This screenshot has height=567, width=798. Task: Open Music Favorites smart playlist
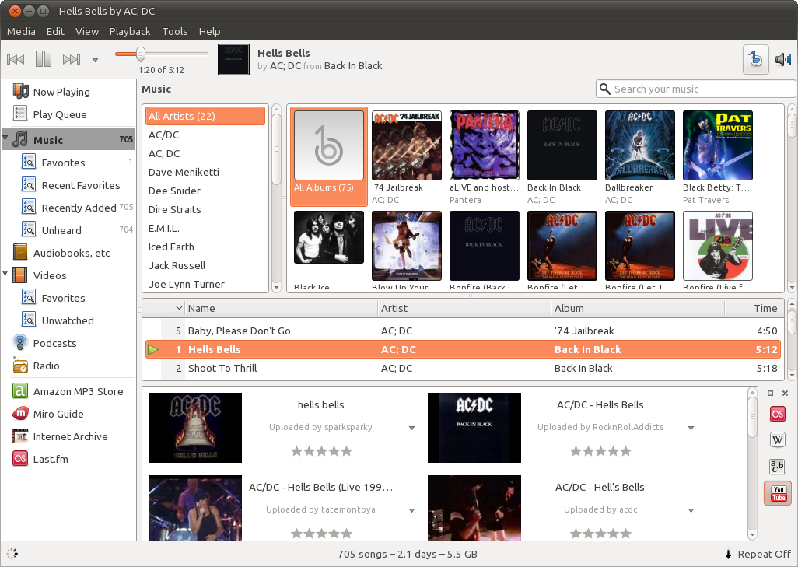click(x=68, y=163)
